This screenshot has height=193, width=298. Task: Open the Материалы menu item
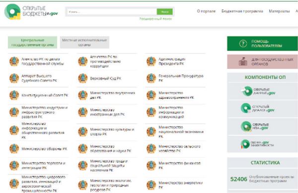point(279,11)
